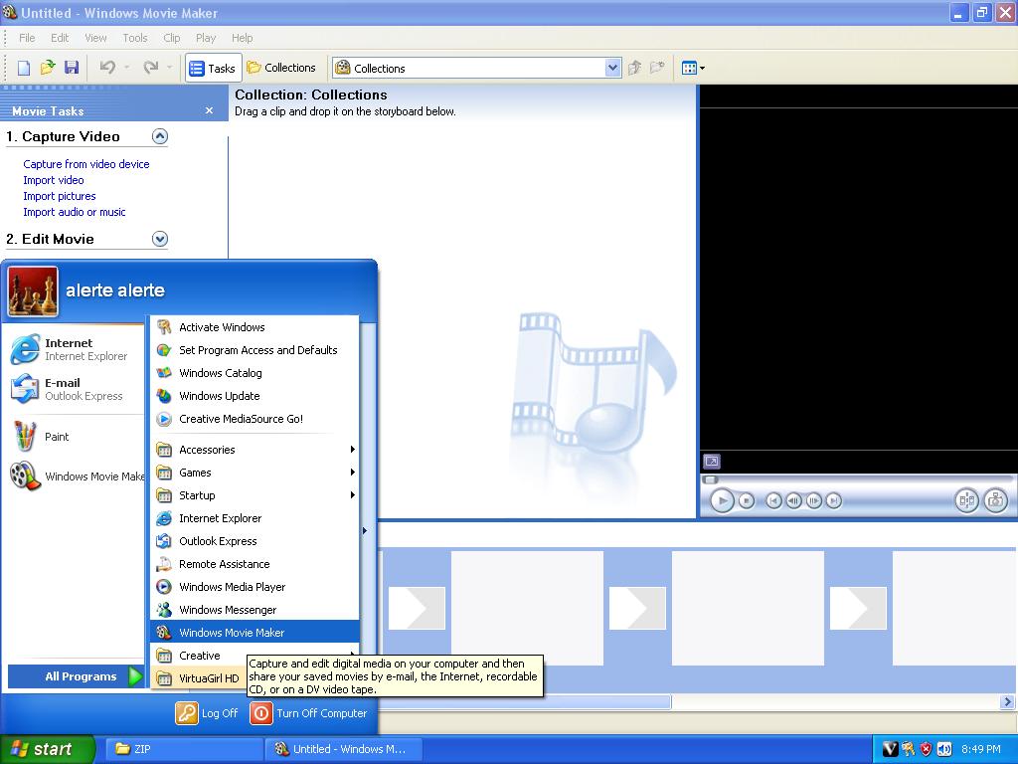
Task: Click Capture from video device link
Action: [86, 164]
